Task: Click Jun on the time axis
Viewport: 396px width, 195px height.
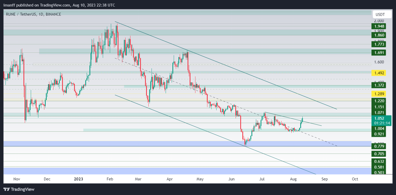Action: click(231, 179)
